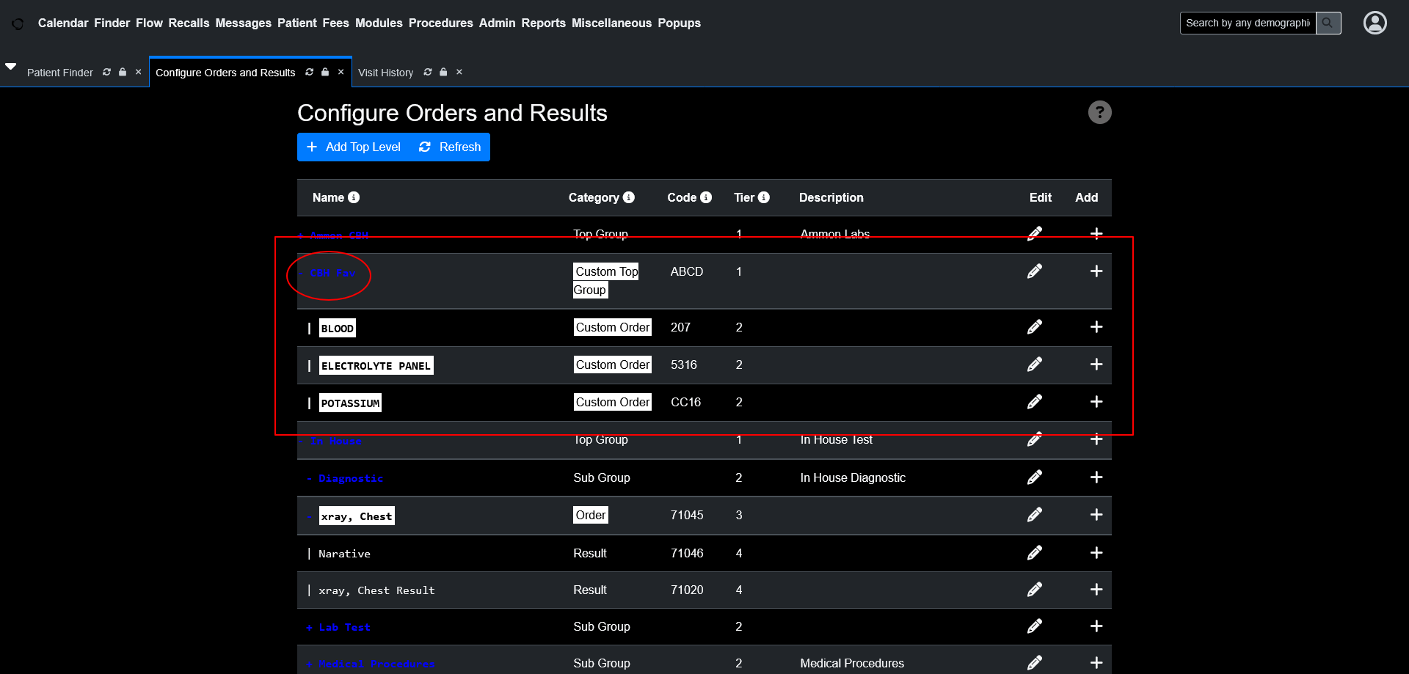Toggle the lock on Configure Orders tab
1409x674 pixels.
(x=325, y=72)
